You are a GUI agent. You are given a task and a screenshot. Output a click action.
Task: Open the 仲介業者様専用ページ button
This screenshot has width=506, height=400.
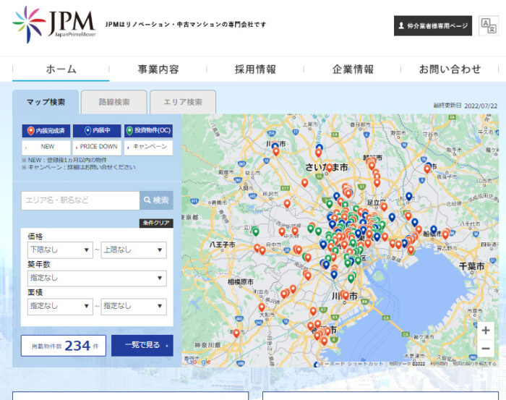coord(433,26)
